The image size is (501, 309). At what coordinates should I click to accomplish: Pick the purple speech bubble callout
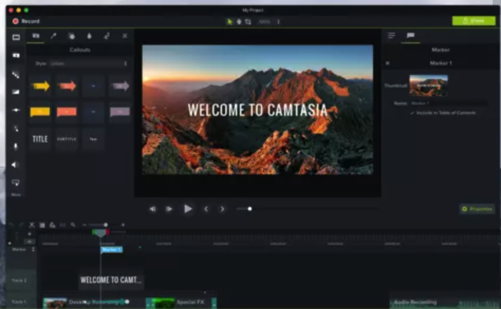pyautogui.click(x=120, y=112)
